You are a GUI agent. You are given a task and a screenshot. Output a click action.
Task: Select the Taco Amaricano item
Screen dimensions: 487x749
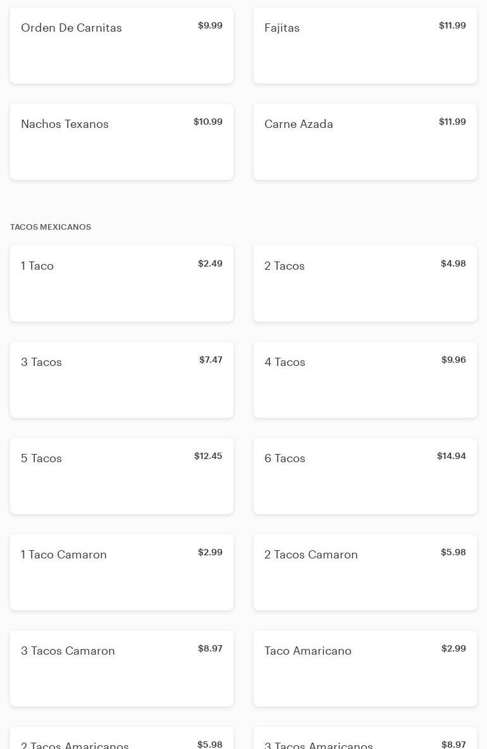pos(365,669)
